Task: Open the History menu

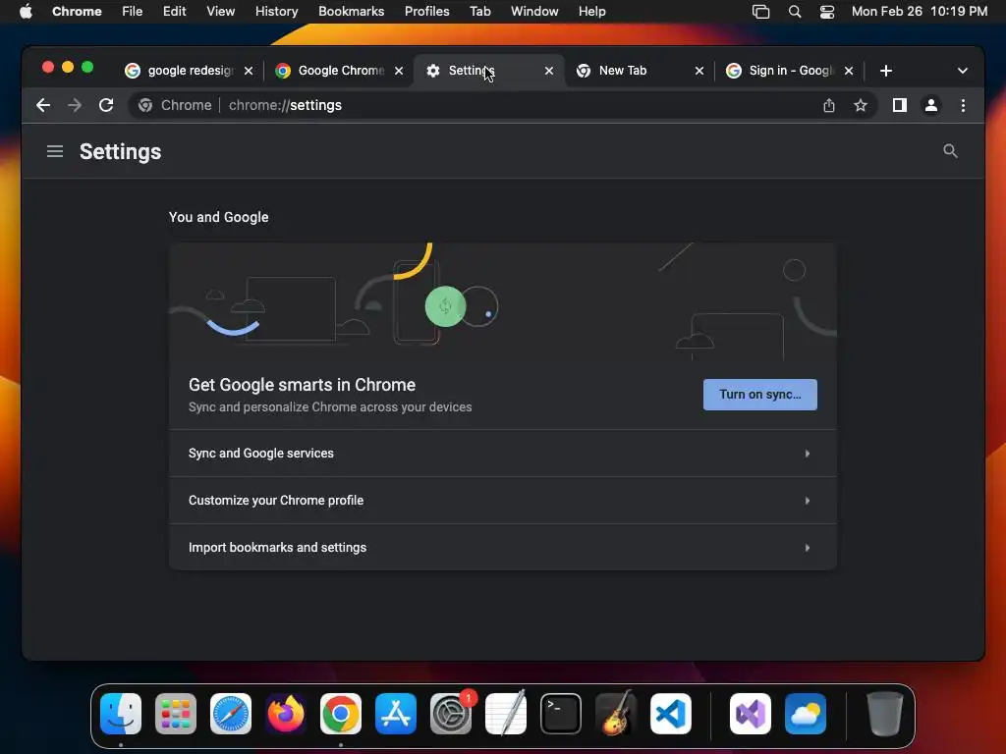Action: (276, 12)
